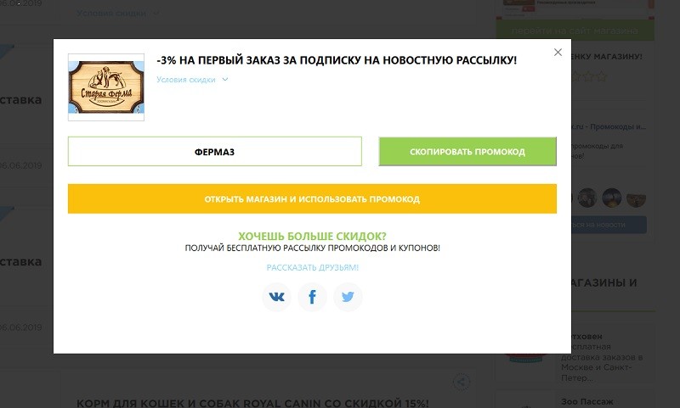Screen dimensions: 680x408
Task: Click the Старая Ферма shop logo
Action: 106,87
